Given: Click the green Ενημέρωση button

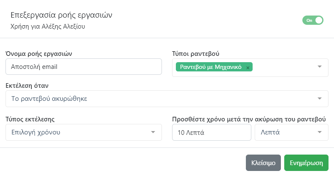Looking at the screenshot, I should click(x=306, y=163).
